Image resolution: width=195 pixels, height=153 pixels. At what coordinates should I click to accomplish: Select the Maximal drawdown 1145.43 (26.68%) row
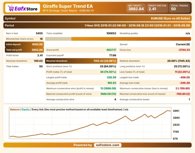[81, 61]
